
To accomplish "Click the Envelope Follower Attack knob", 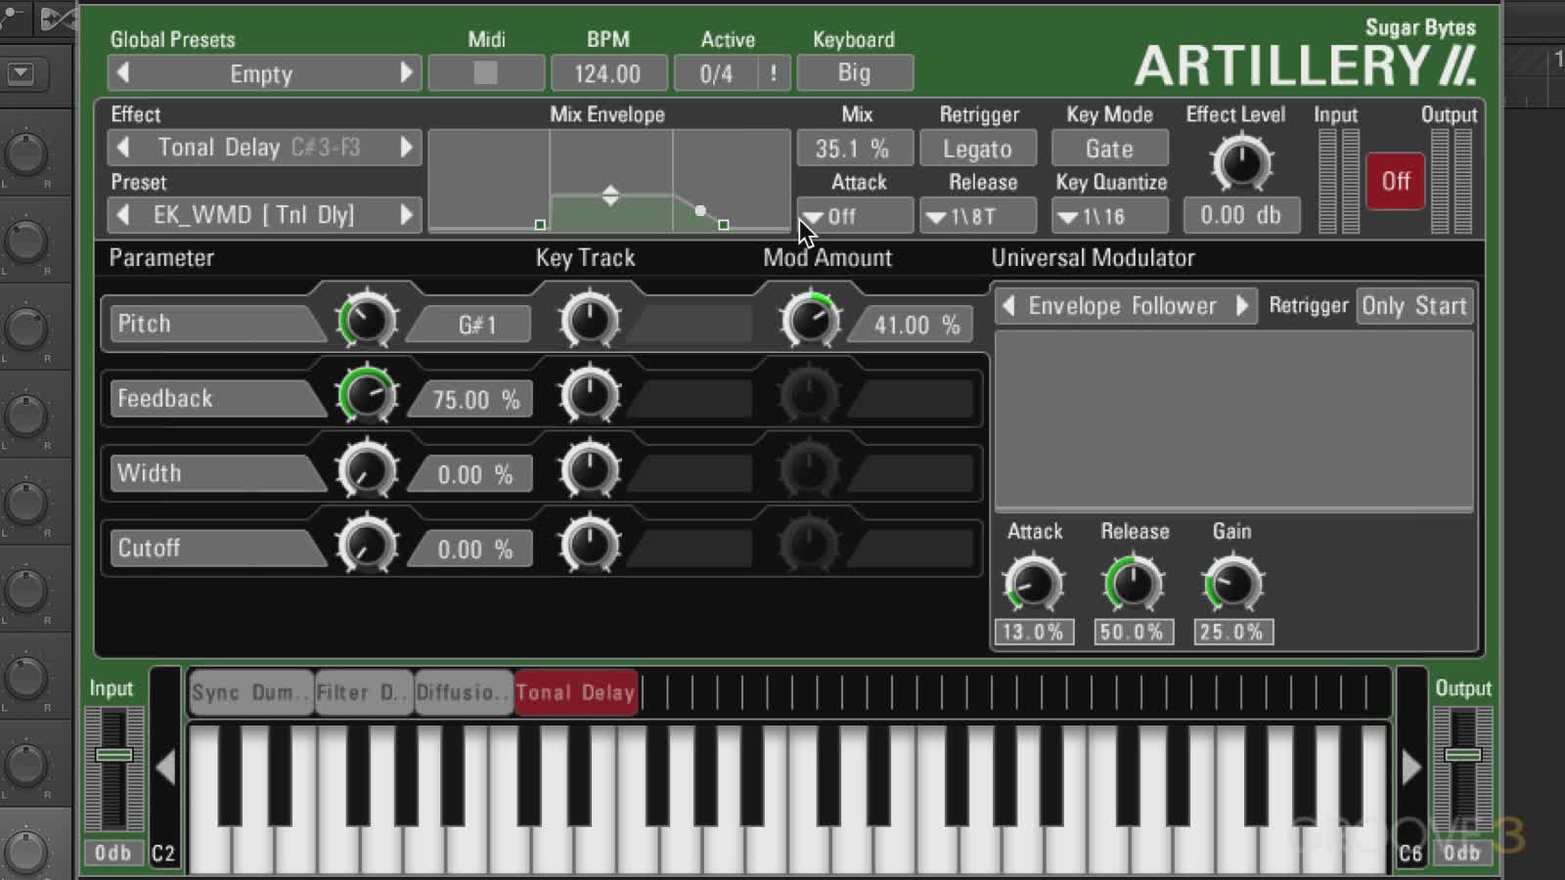I will click(x=1034, y=585).
